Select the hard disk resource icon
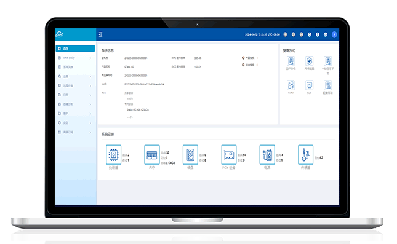This screenshot has width=397, height=244. [x=190, y=154]
